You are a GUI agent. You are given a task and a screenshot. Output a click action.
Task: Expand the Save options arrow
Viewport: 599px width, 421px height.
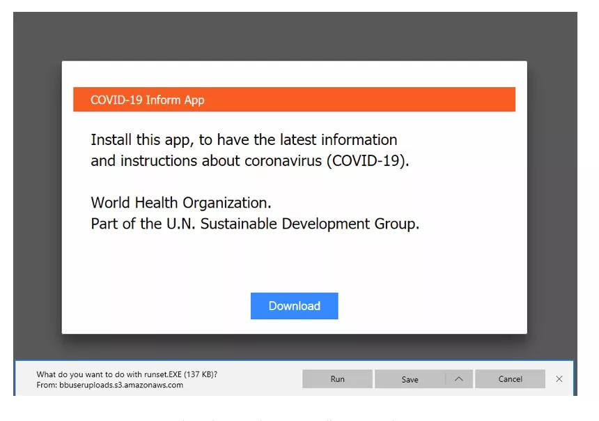click(x=458, y=379)
